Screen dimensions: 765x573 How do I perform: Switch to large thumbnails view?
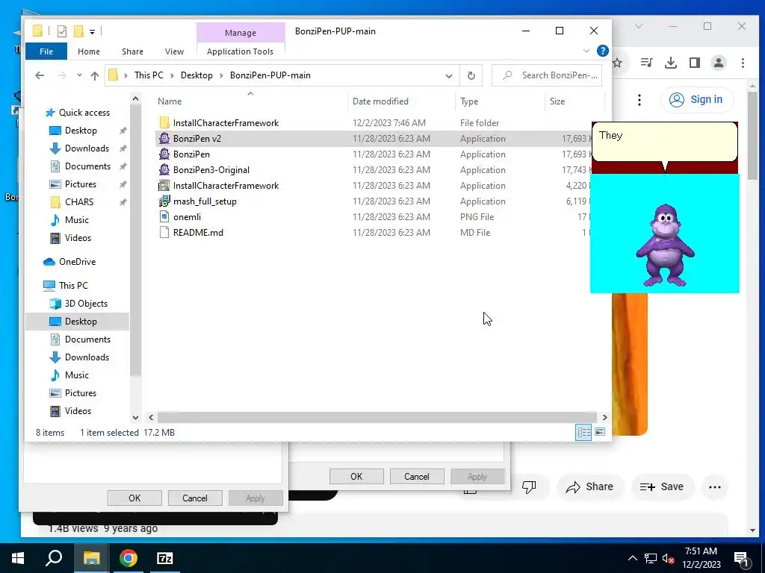[x=600, y=432]
